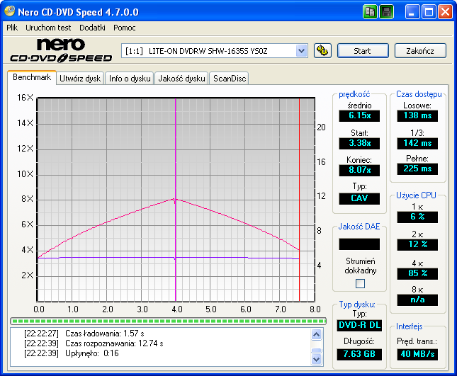Open the Uruchom test menu
The image size is (457, 376).
coord(48,28)
